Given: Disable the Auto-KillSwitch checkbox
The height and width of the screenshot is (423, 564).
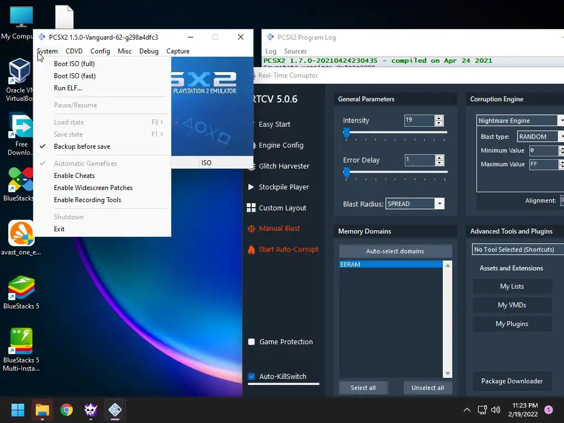Looking at the screenshot, I should tap(251, 377).
